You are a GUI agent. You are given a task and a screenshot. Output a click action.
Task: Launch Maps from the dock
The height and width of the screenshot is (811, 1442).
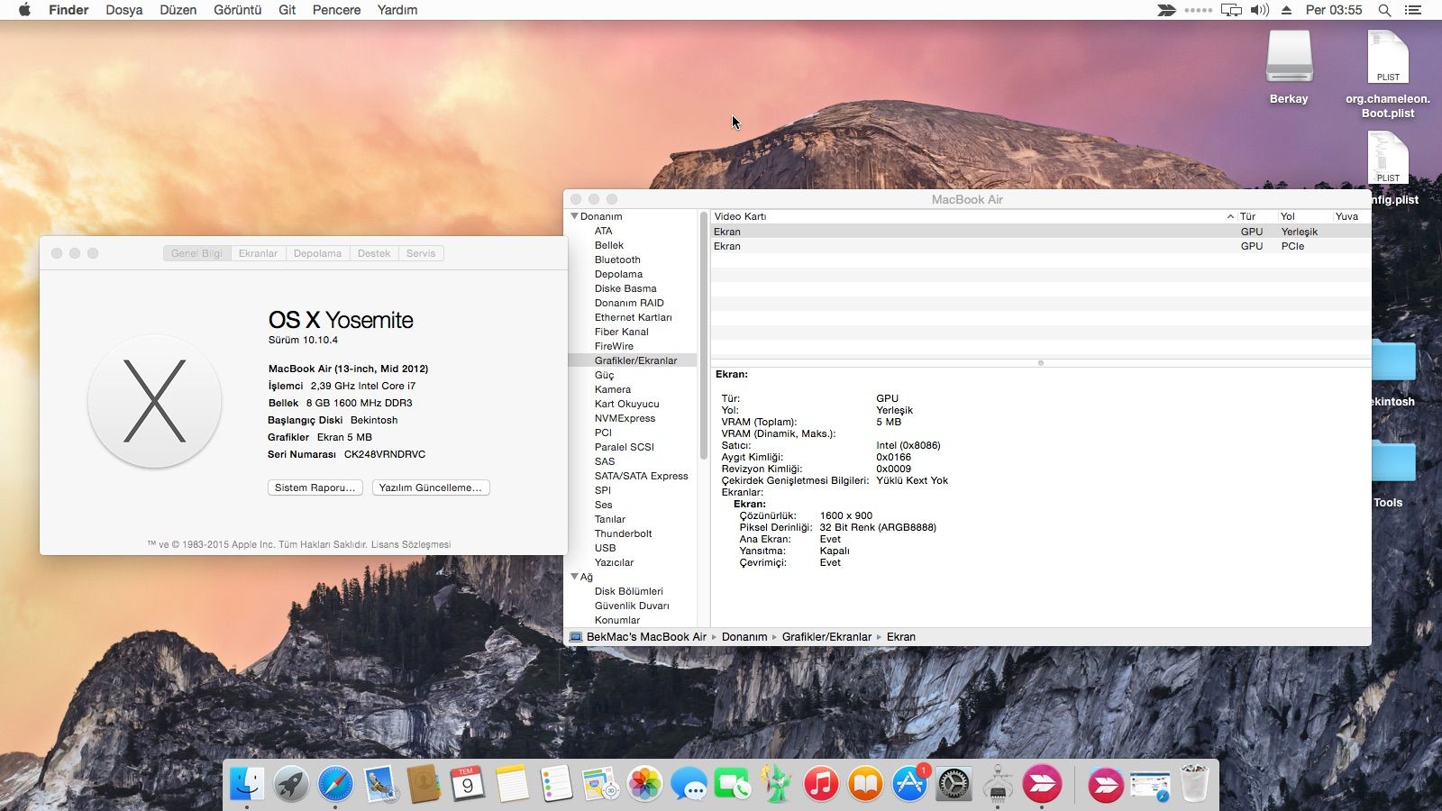pos(600,784)
